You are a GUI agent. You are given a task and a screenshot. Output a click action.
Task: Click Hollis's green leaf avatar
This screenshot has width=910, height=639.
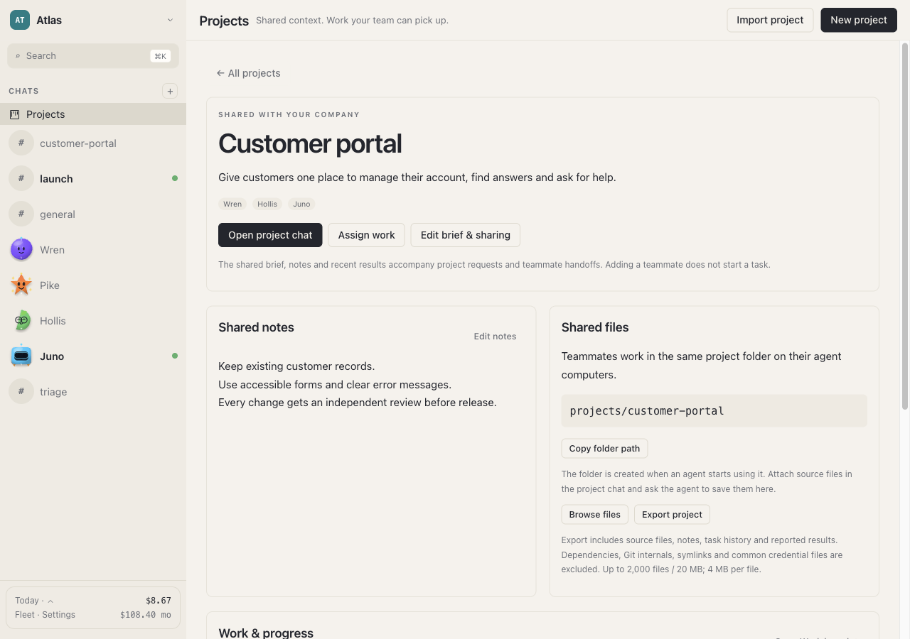click(x=21, y=320)
